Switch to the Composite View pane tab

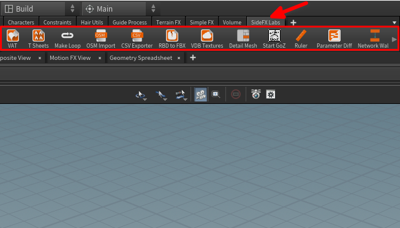point(15,58)
